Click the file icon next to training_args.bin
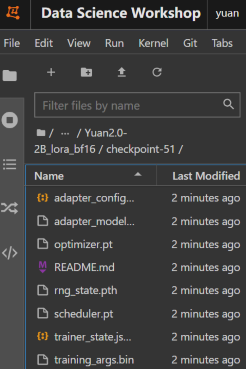 (43, 359)
